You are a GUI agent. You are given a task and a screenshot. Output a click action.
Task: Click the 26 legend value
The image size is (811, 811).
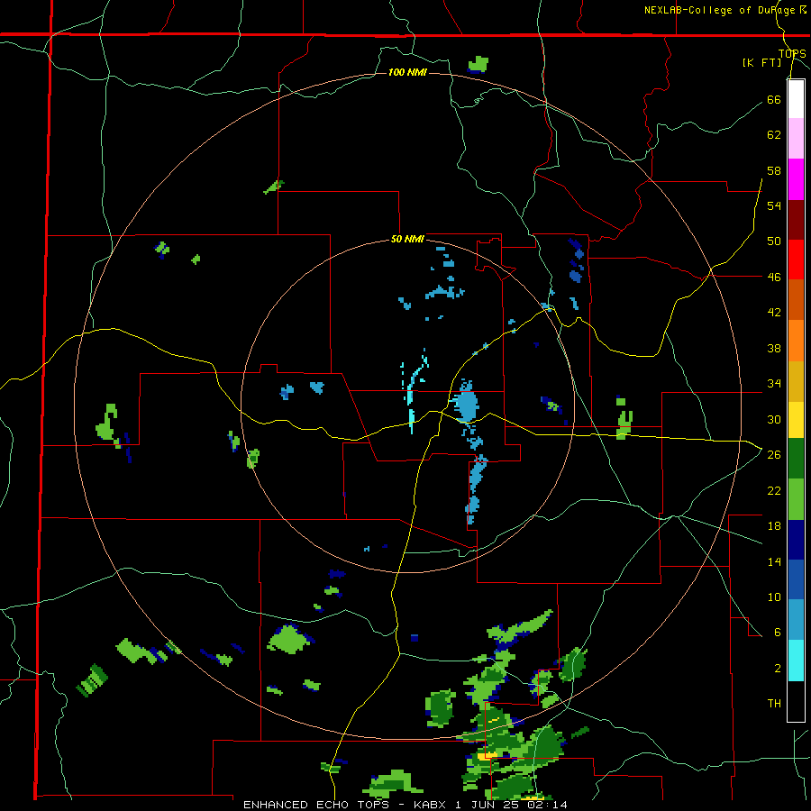coord(774,455)
